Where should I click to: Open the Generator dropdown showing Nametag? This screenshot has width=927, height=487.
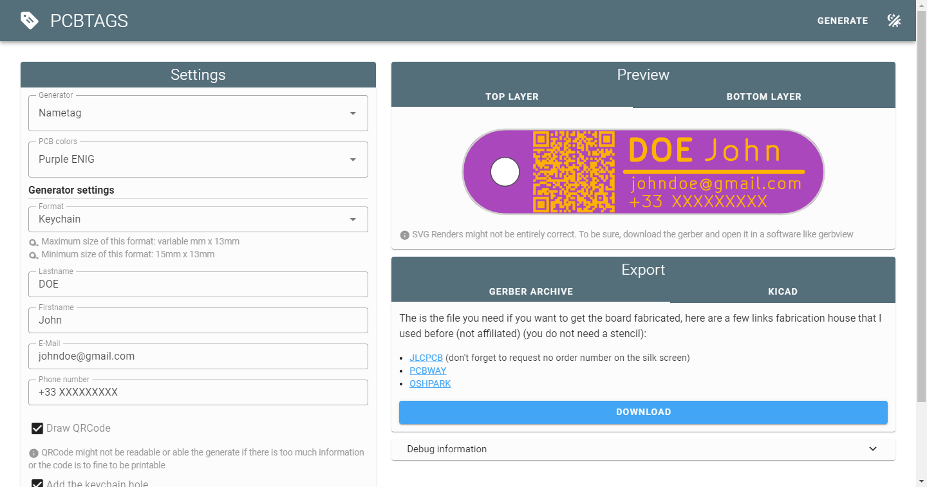click(x=198, y=113)
